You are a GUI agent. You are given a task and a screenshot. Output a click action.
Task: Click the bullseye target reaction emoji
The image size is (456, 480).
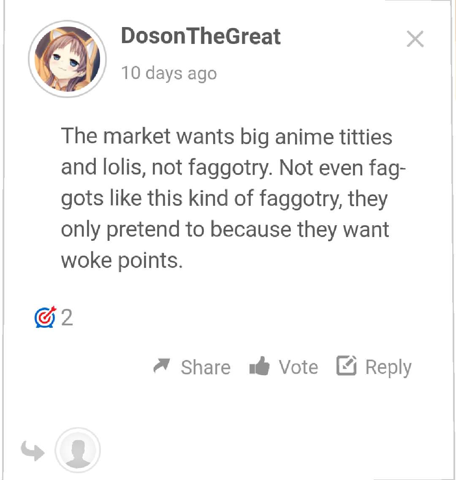45,317
